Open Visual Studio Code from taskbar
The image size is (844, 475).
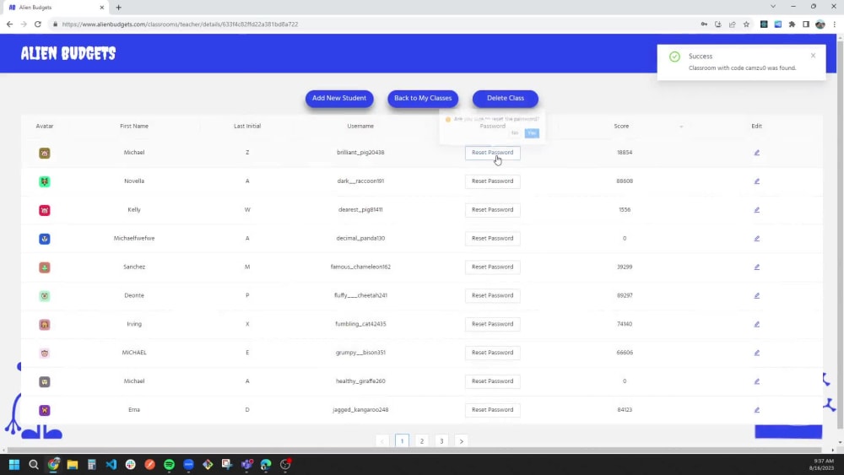[x=111, y=464]
